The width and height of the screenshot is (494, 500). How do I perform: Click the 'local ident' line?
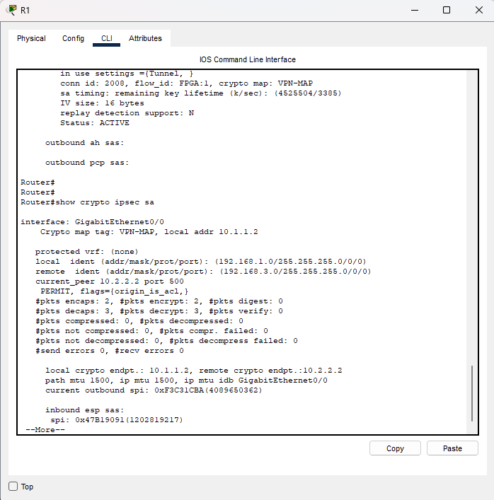click(x=201, y=262)
